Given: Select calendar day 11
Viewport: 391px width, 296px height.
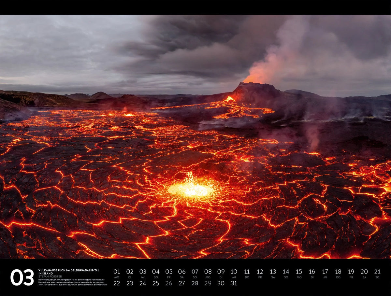Looking at the screenshot, I should click(247, 272).
